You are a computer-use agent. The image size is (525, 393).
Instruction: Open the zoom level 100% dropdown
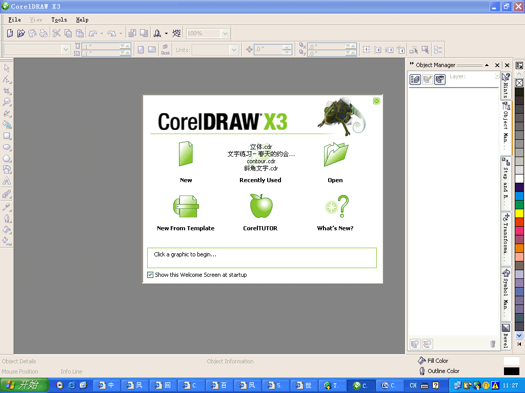(226, 33)
